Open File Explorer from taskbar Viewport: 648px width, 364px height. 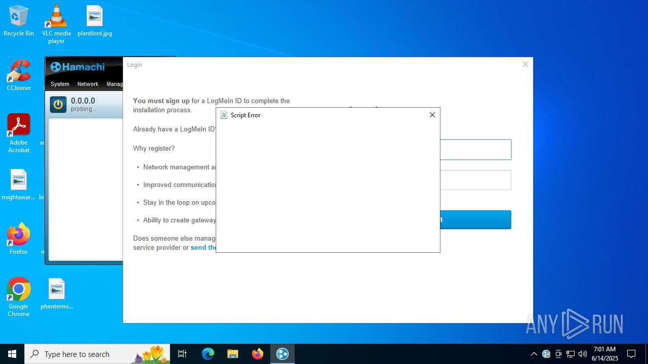pyautogui.click(x=232, y=354)
